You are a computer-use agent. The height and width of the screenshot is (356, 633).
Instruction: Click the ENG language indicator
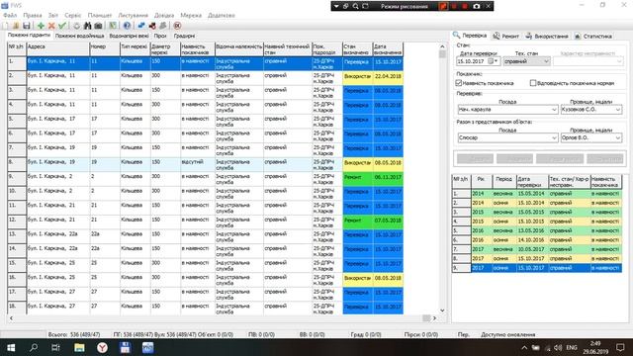tap(572, 347)
